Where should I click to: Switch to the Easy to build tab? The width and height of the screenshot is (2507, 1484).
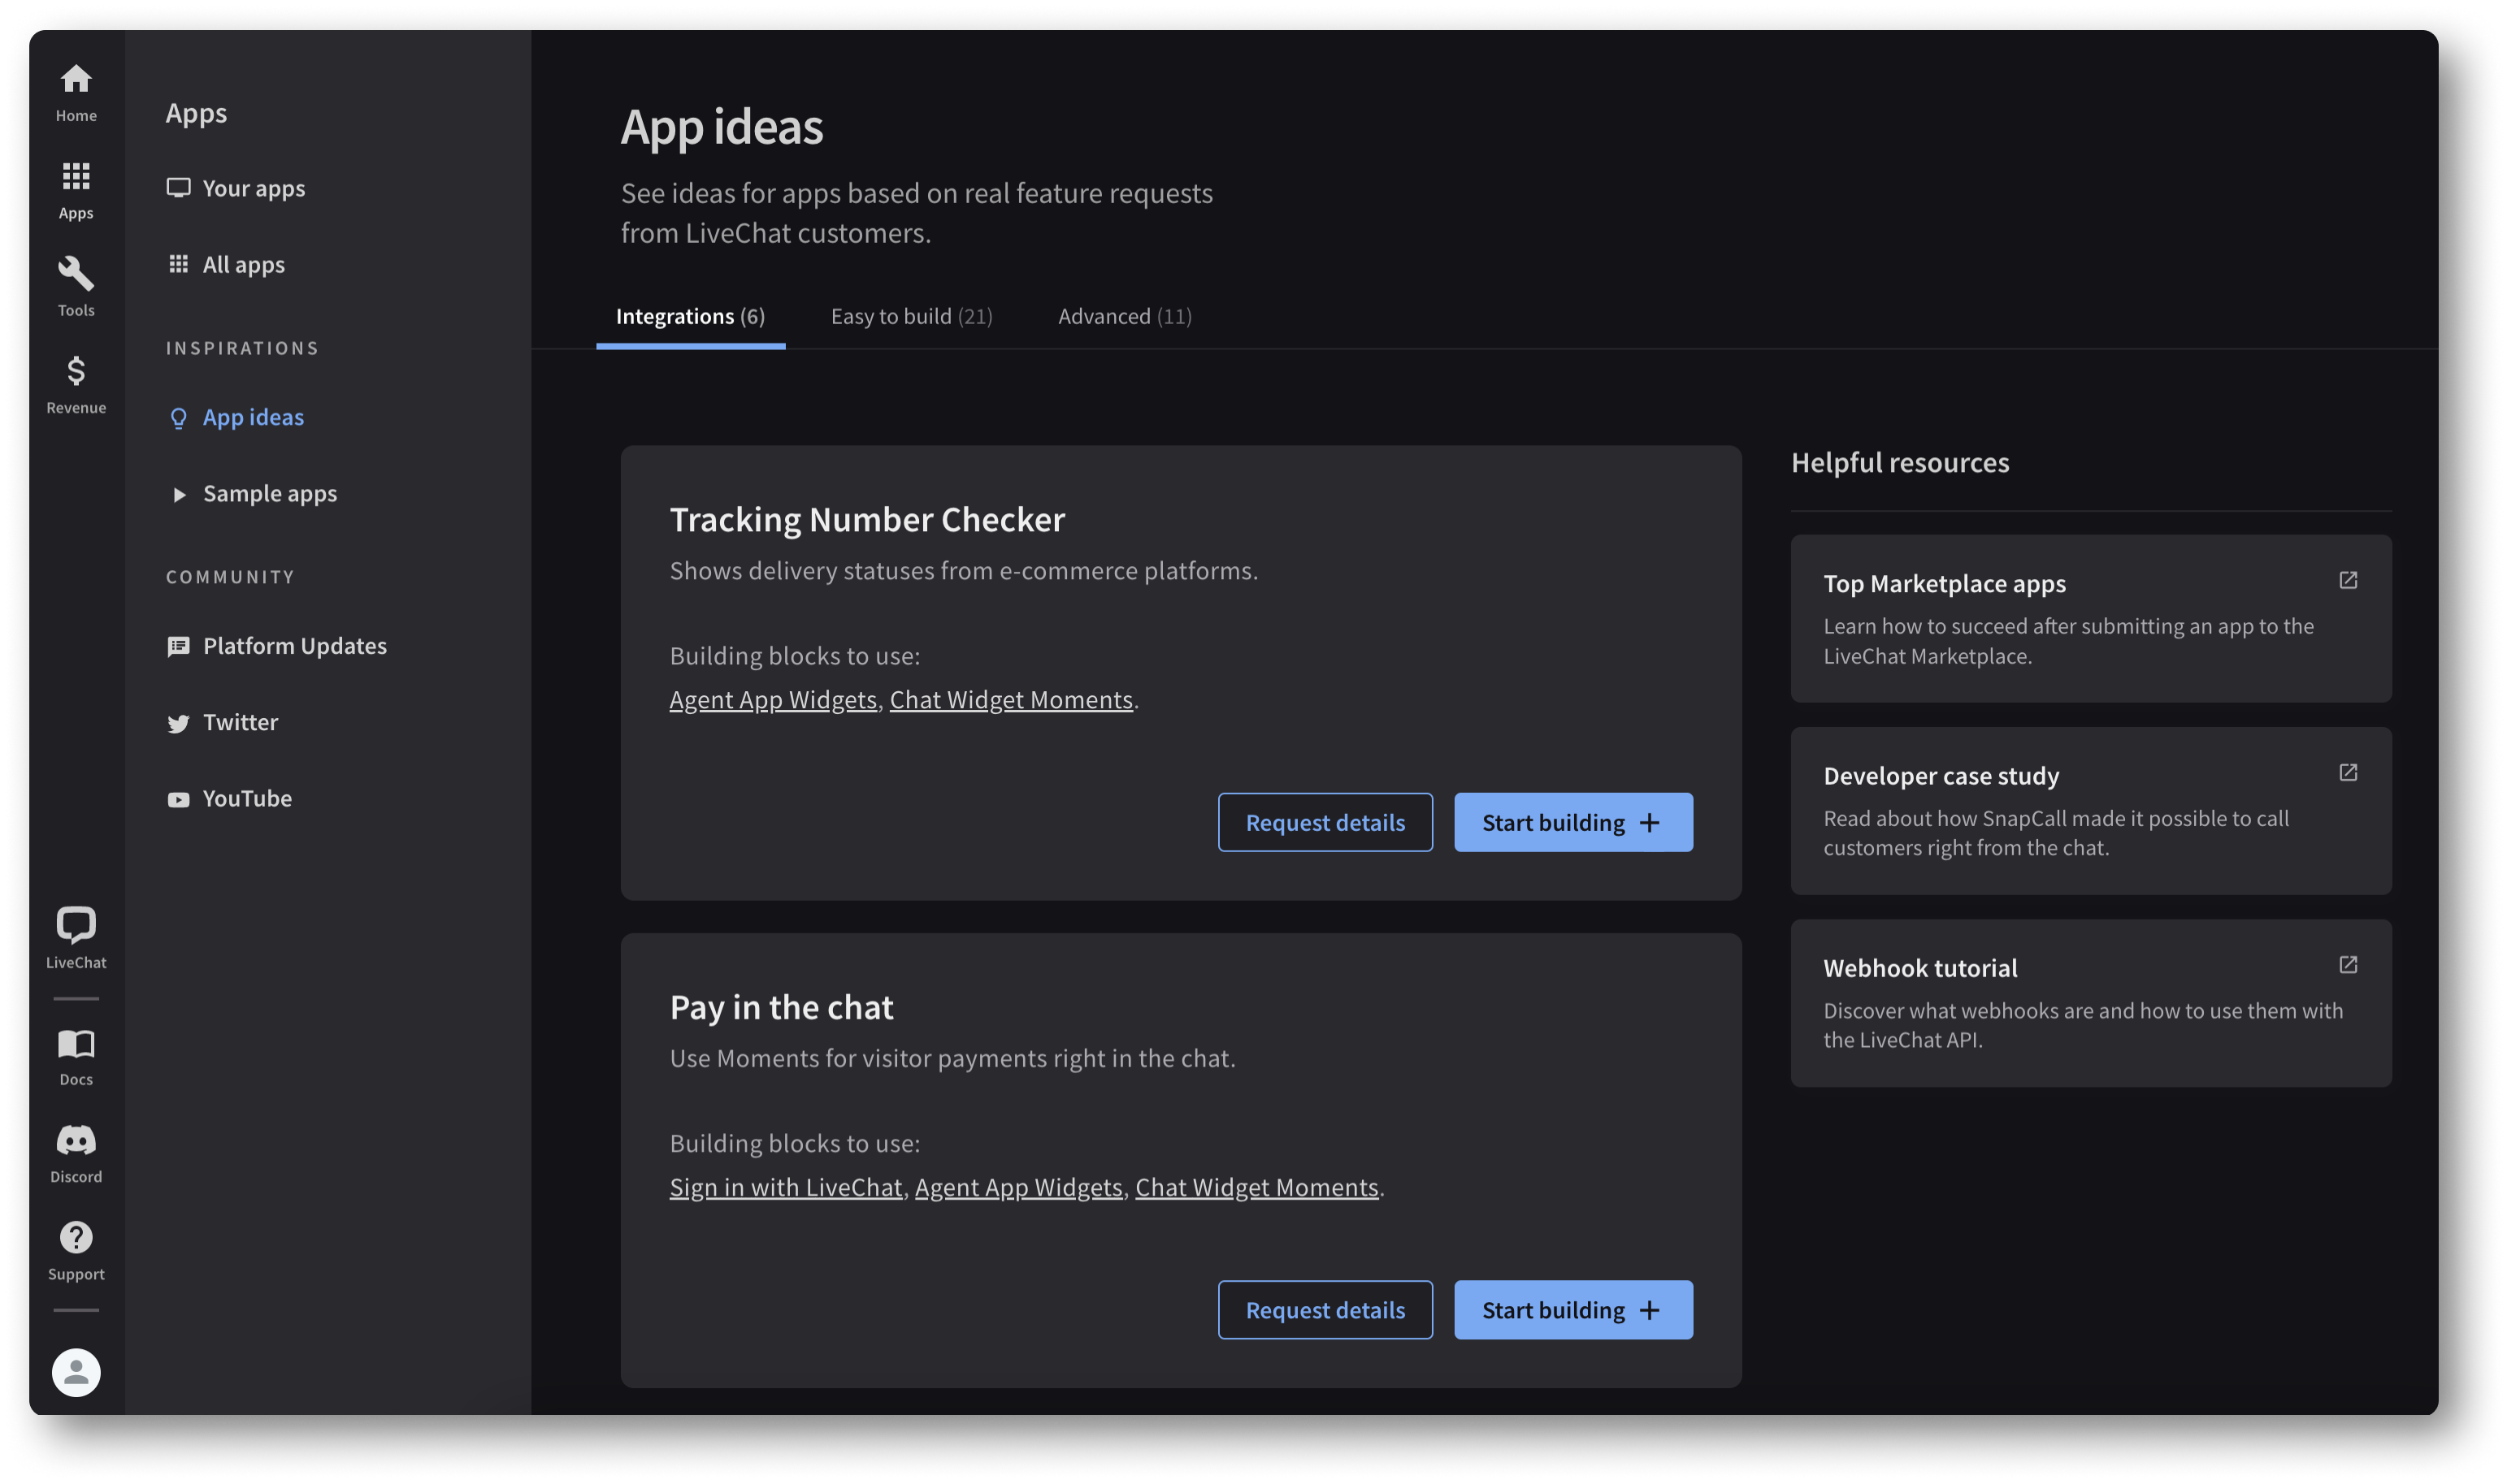(911, 316)
